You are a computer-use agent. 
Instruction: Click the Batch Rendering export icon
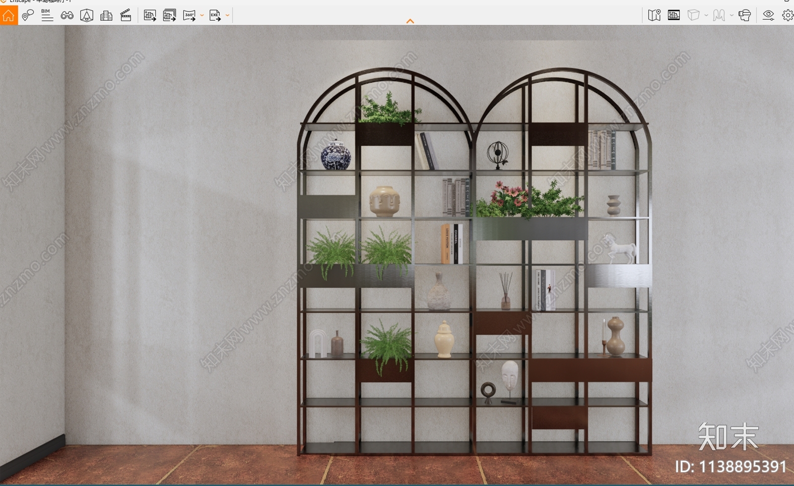(170, 15)
